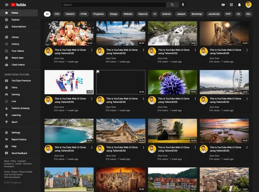Select the Android filter chip

click(166, 14)
